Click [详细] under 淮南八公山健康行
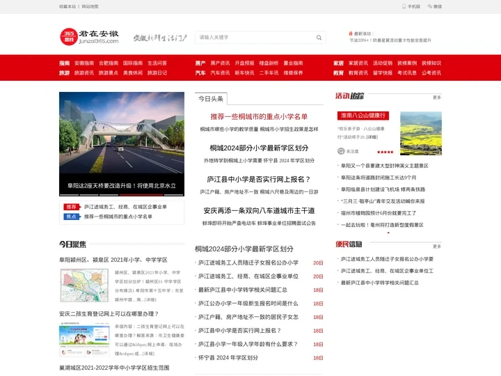The width and height of the screenshot is (501, 376). click(x=372, y=137)
